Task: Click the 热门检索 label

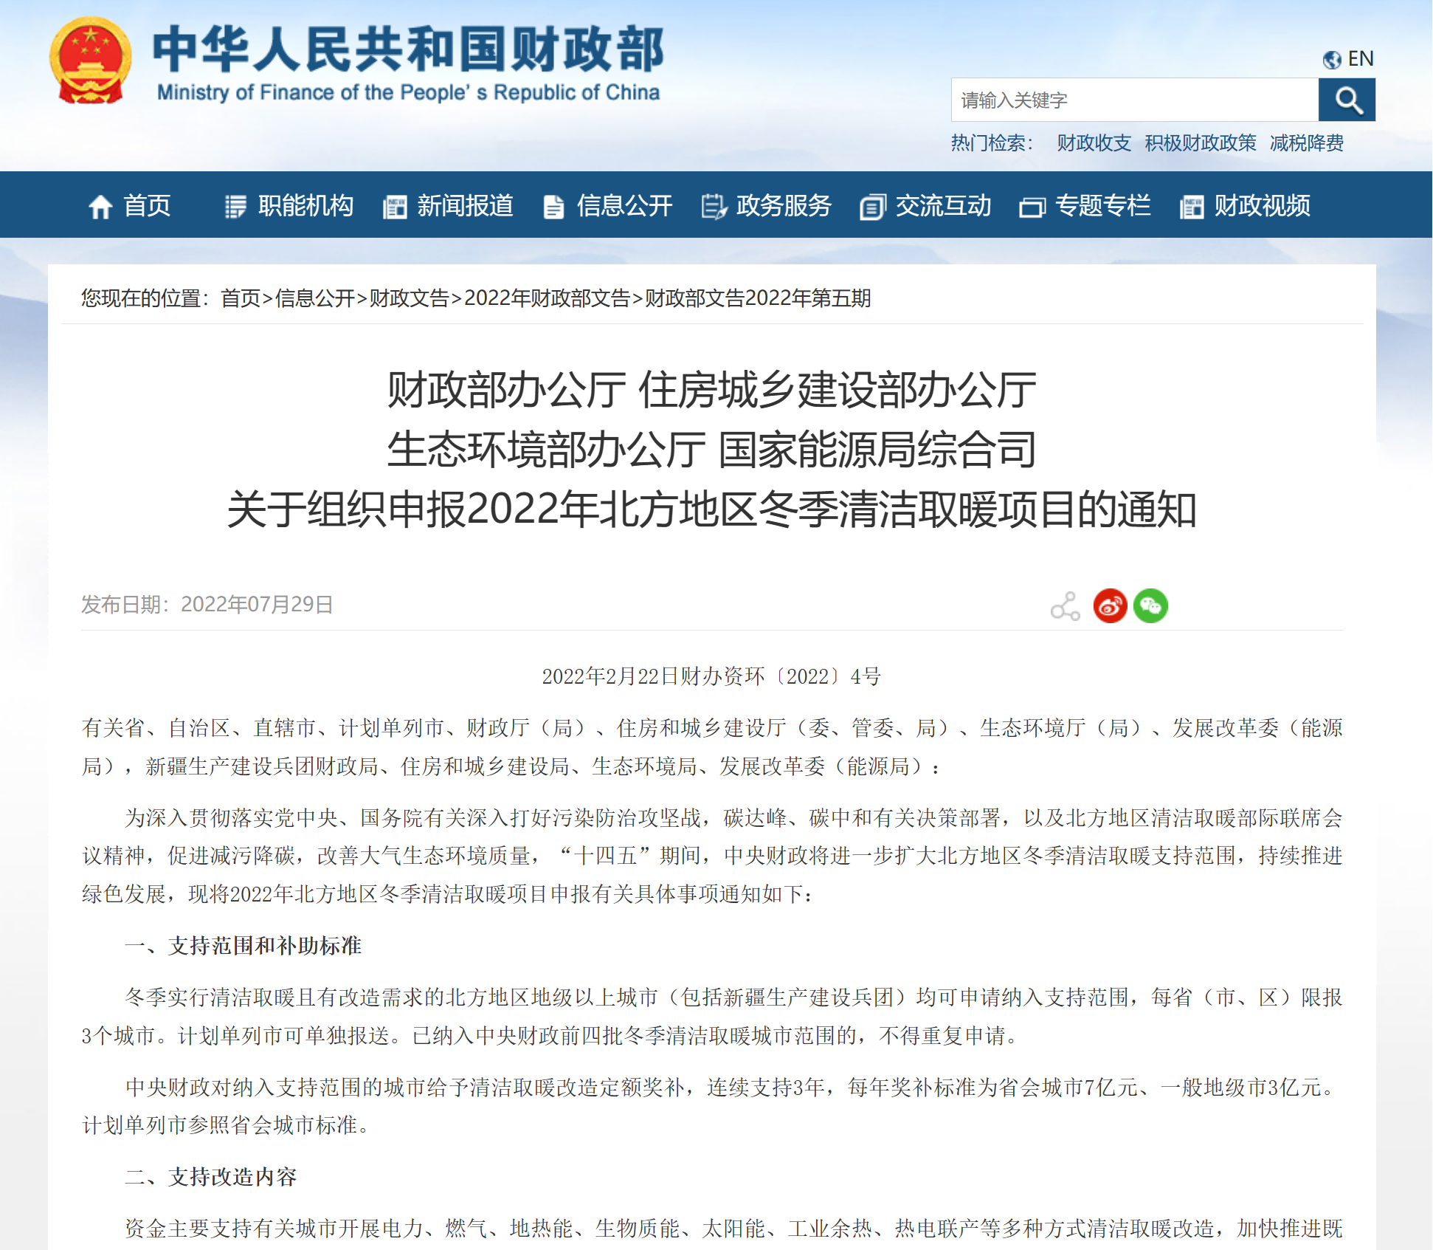Action: click(x=992, y=143)
